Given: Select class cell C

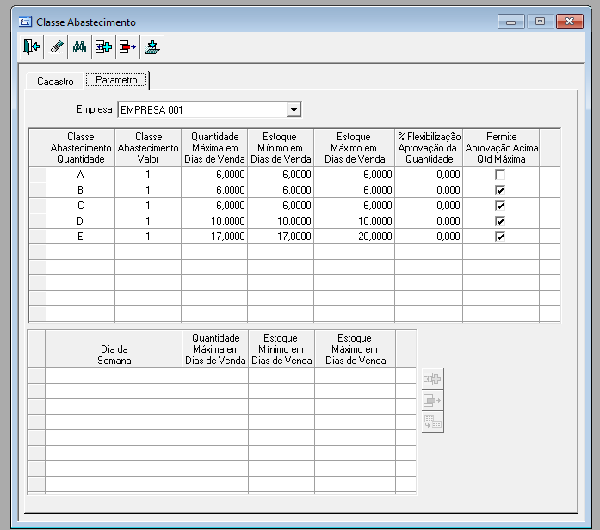Looking at the screenshot, I should click(80, 206).
